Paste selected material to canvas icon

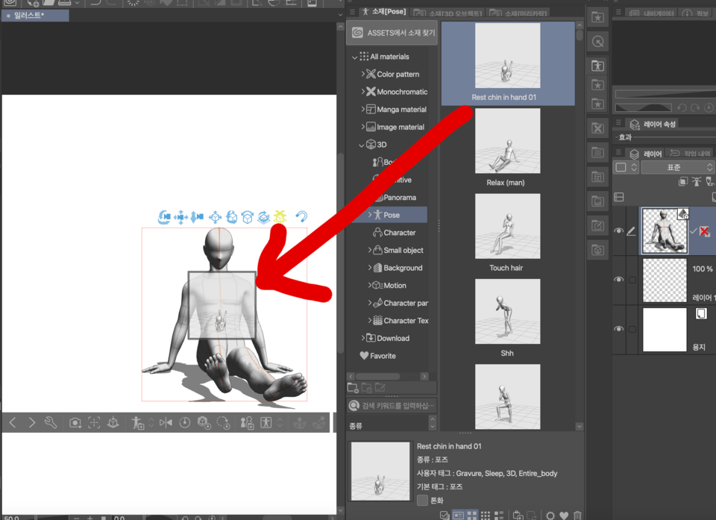click(518, 516)
